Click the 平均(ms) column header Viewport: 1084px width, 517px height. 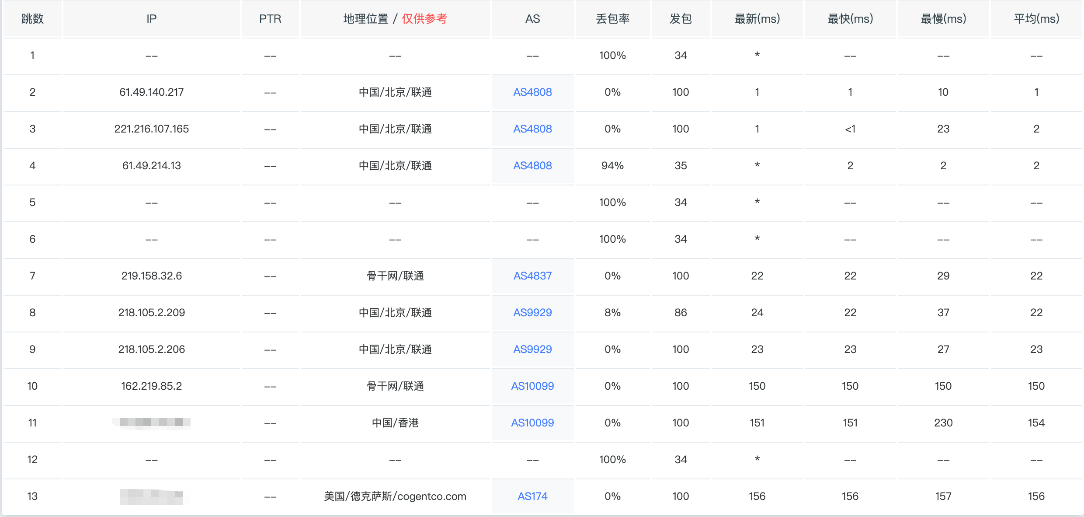tap(1036, 19)
